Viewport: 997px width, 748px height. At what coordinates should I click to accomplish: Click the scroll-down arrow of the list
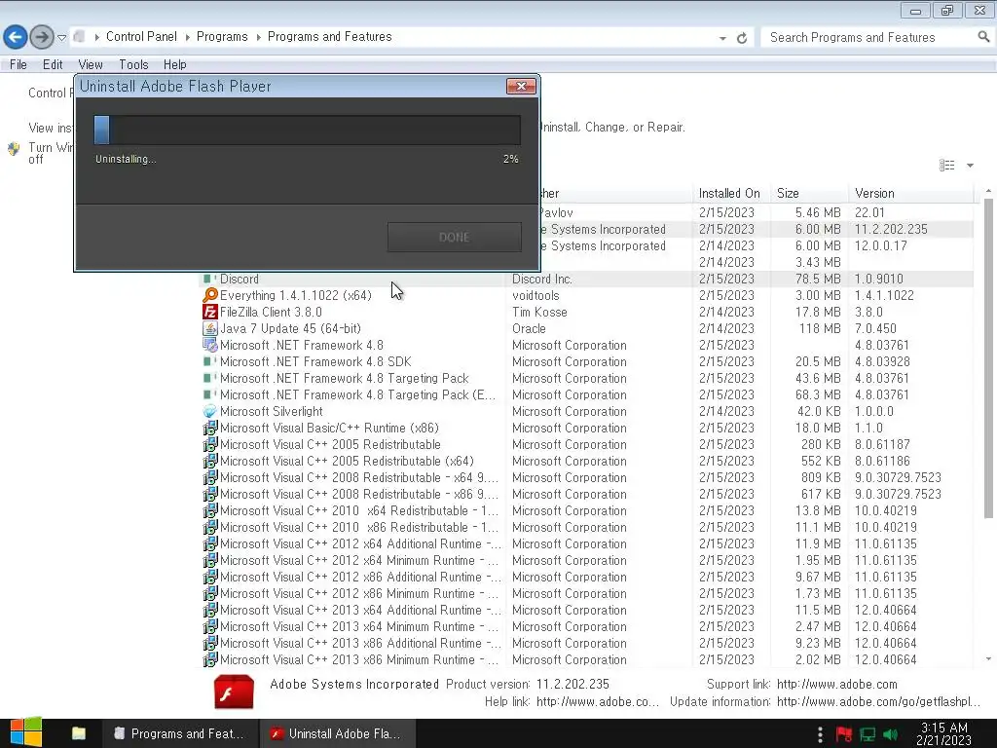[x=988, y=659]
